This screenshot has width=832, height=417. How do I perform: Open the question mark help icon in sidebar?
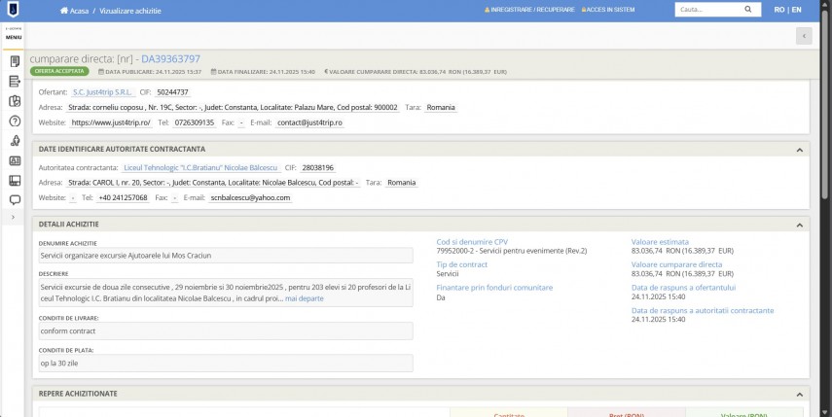[15, 122]
